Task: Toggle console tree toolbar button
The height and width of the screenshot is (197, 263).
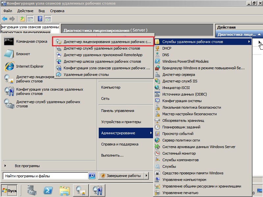Action: (x=30, y=19)
